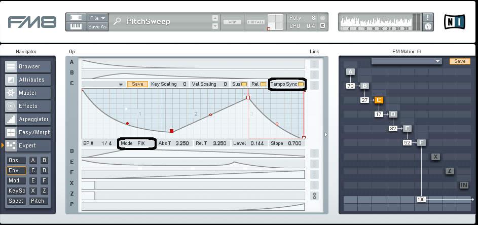Open the Attributes page in Navigator
478x225 pixels.
click(x=28, y=80)
